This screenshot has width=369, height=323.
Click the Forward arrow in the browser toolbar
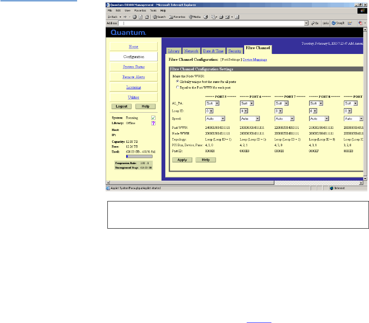click(125, 17)
